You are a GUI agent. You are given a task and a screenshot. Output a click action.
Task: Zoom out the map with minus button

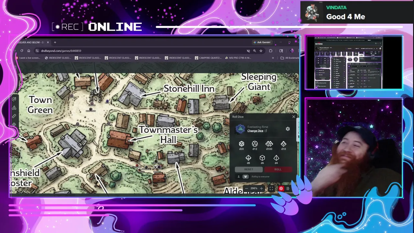(x=246, y=188)
